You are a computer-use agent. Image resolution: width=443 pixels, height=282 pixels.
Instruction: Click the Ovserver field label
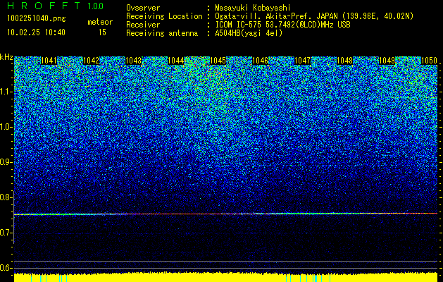point(143,8)
